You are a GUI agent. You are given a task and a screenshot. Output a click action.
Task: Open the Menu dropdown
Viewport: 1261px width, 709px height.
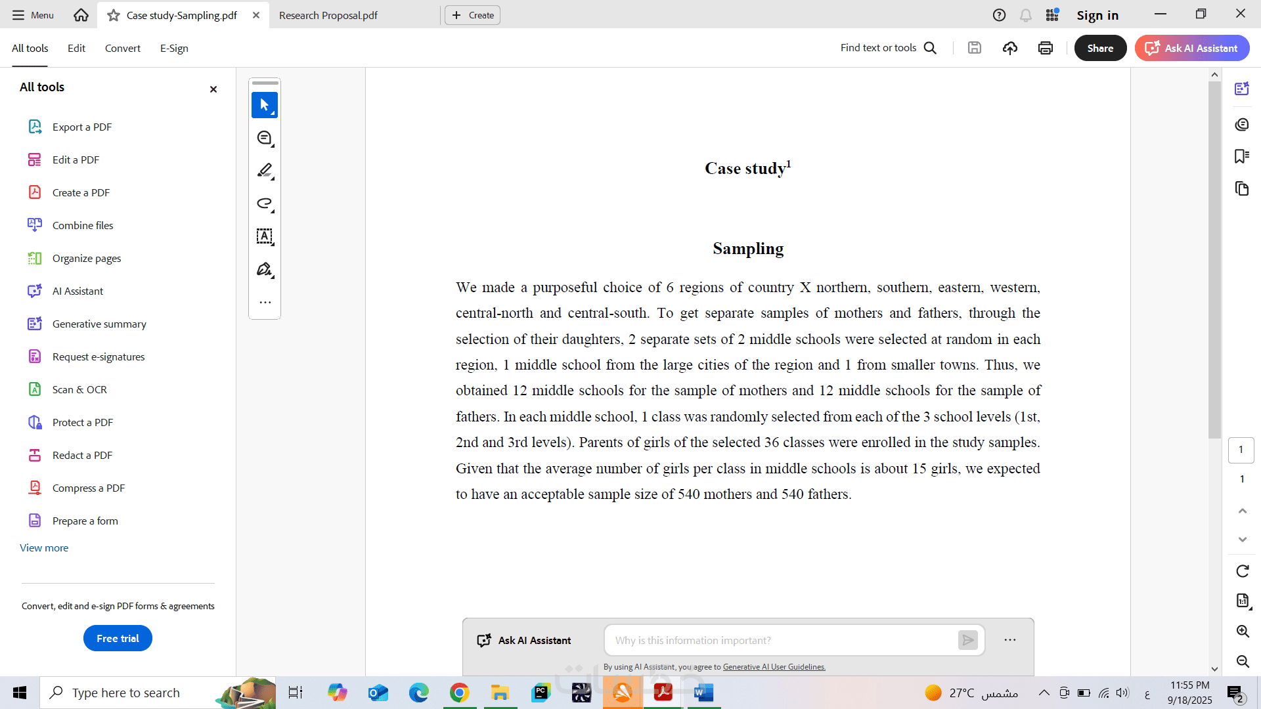(33, 15)
